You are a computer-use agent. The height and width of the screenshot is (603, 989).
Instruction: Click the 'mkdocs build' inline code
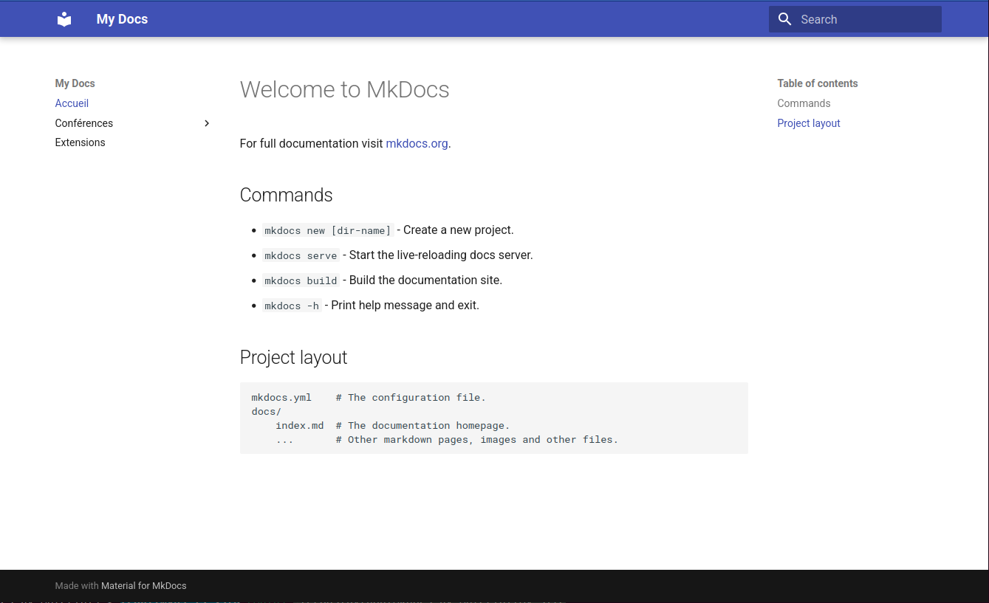tap(301, 280)
